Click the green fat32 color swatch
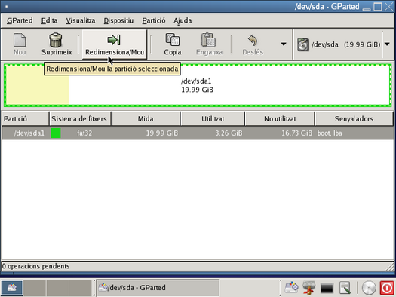 [56, 133]
